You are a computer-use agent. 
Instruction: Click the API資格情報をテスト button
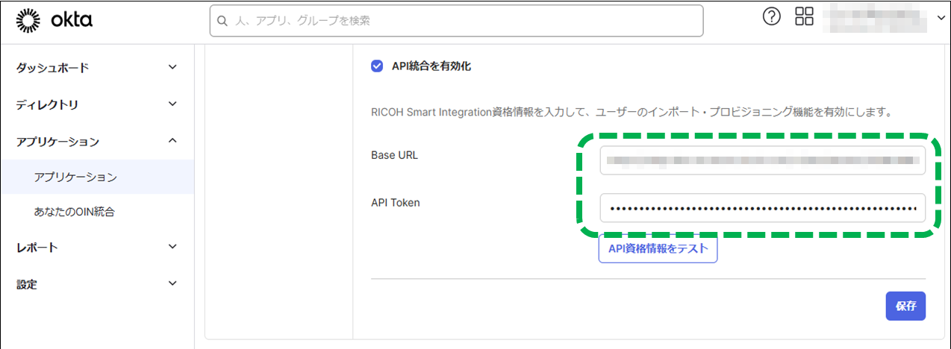coord(658,249)
